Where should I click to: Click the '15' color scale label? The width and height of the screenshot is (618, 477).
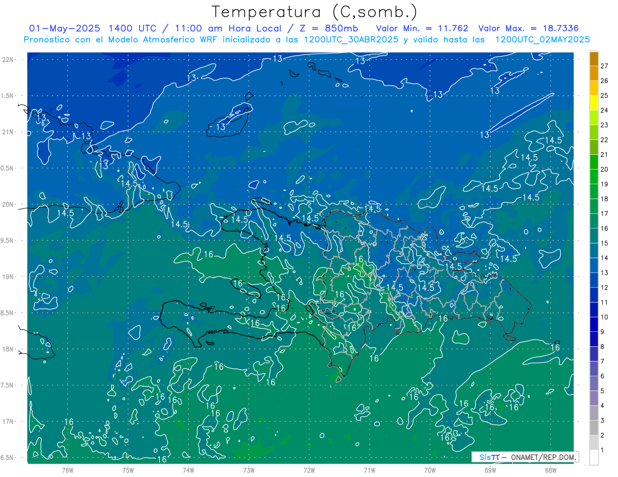point(604,243)
